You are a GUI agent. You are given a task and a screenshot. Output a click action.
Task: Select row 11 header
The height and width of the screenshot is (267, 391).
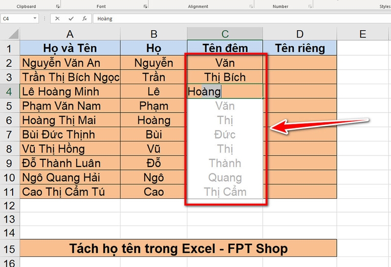pos(9,191)
